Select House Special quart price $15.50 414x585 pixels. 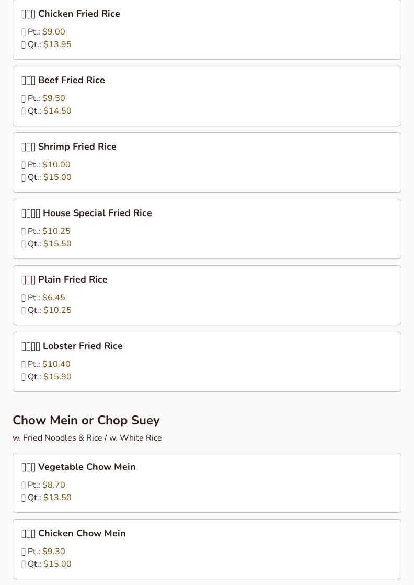coord(57,244)
